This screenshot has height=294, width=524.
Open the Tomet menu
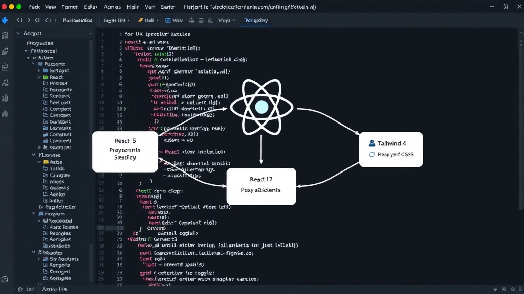[70, 7]
